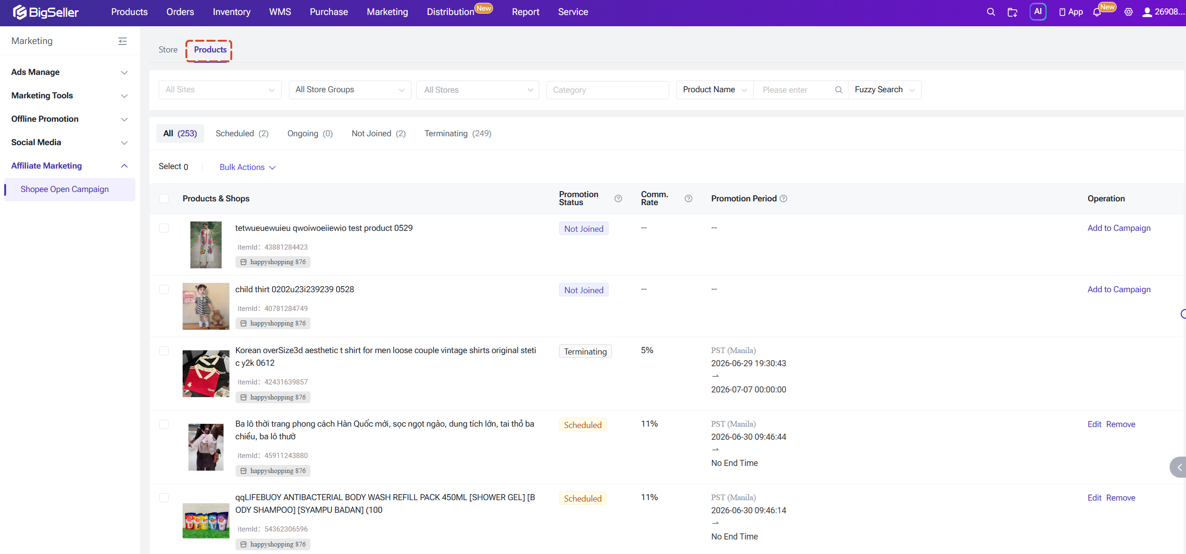Tick checkbox for Korean overSize3d shirt
The height and width of the screenshot is (554, 1186).
[x=164, y=351]
